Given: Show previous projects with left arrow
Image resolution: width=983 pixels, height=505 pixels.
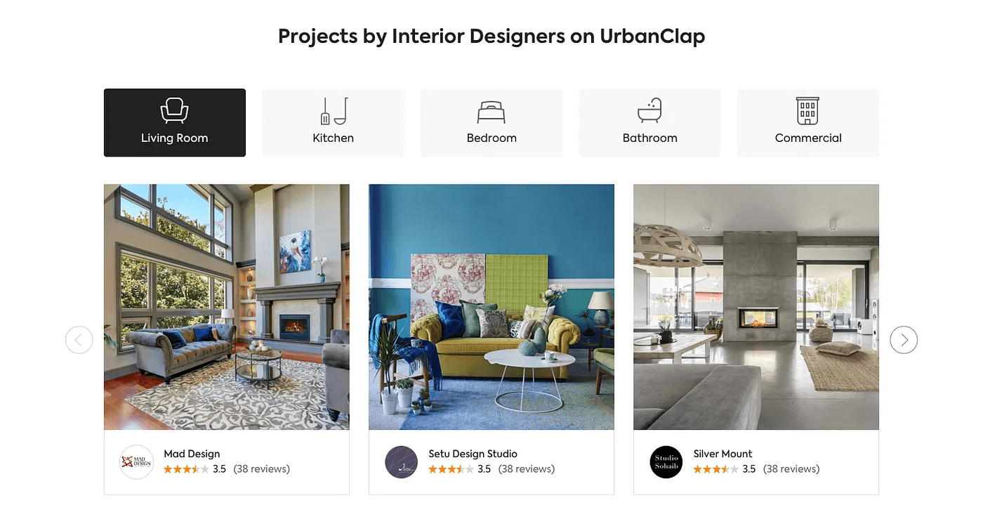Looking at the screenshot, I should click(x=79, y=340).
